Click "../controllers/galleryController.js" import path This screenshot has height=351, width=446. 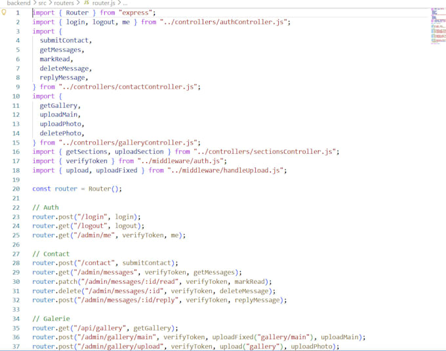click(x=128, y=143)
